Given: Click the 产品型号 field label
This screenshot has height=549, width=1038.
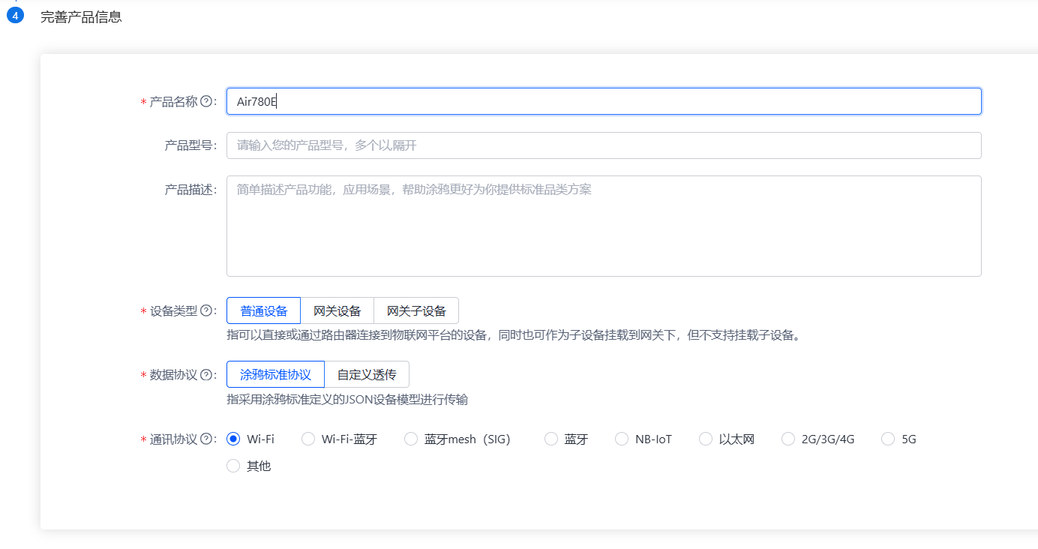Looking at the screenshot, I should (x=190, y=145).
